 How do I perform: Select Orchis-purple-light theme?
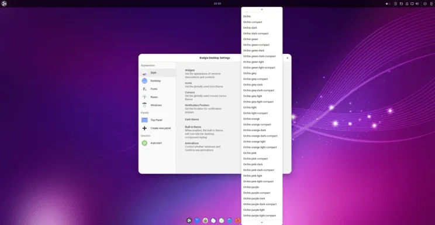pyautogui.click(x=262, y=210)
